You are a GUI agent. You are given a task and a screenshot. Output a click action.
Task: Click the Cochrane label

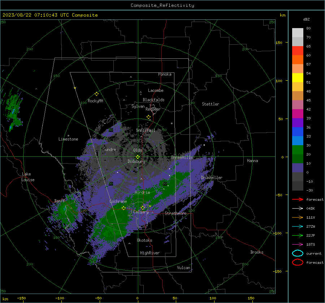(x=118, y=201)
